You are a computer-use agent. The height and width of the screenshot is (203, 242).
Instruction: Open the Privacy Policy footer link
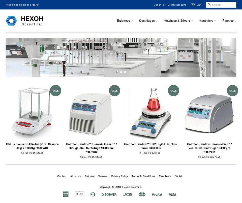119,176
